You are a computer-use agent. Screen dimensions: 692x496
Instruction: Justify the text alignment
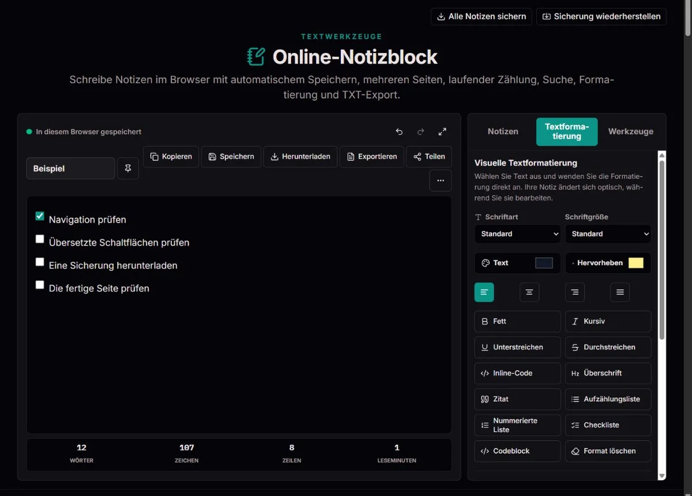click(620, 292)
